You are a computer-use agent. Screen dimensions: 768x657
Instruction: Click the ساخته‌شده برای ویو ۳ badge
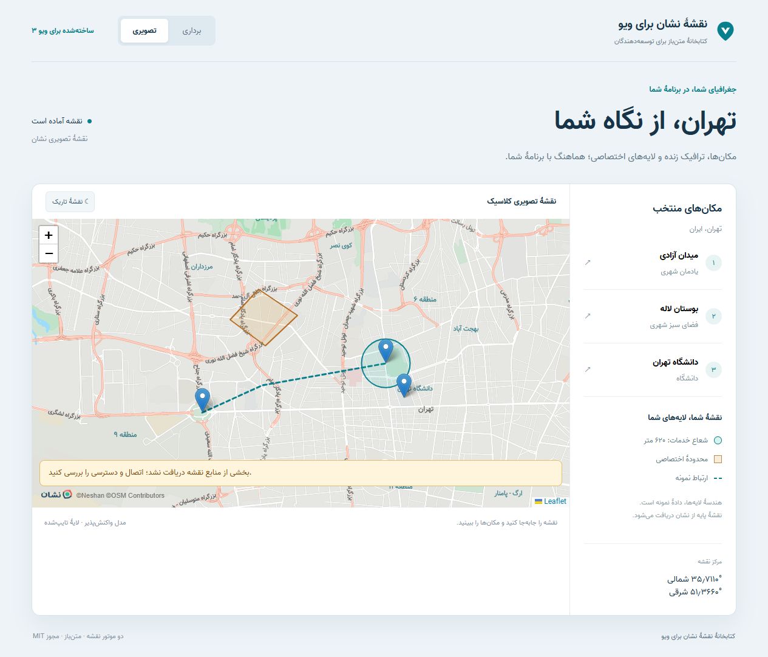(63, 30)
